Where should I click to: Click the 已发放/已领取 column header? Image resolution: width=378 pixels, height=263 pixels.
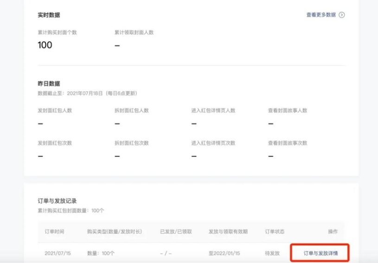click(x=176, y=231)
